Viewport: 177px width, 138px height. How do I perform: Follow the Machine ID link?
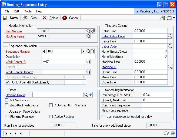[109, 67]
